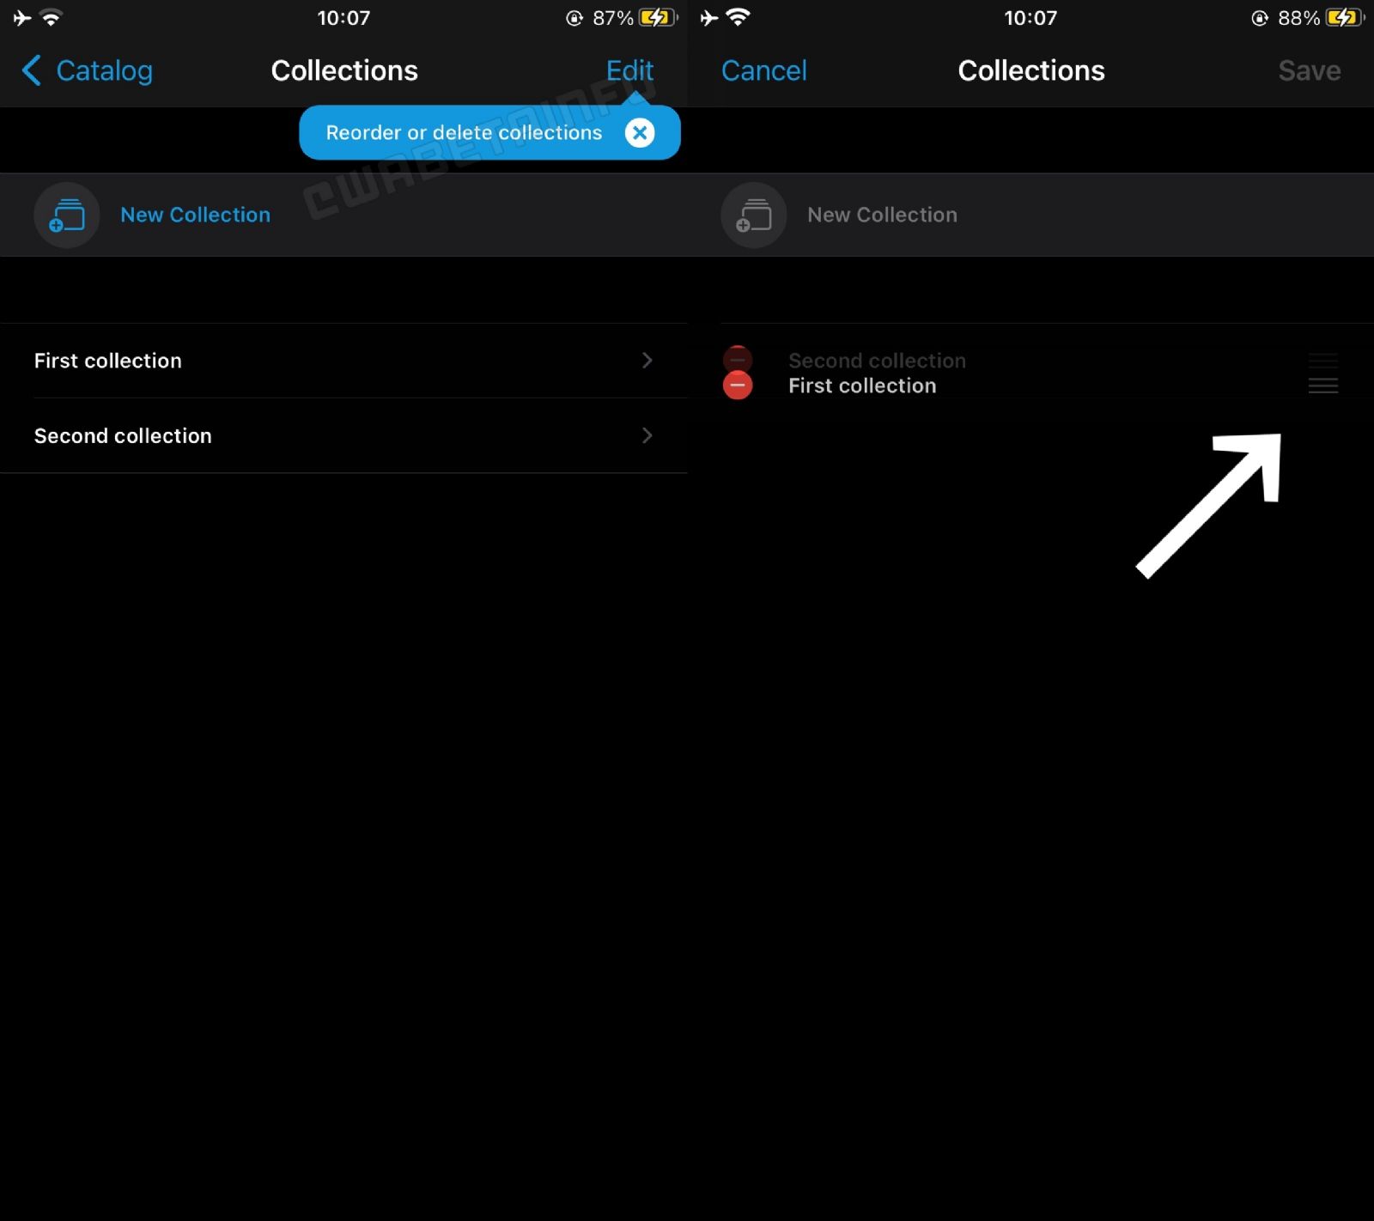Tap the grayed-out New Collection icon in edit mode
Screen dimensions: 1374x1221
click(754, 215)
